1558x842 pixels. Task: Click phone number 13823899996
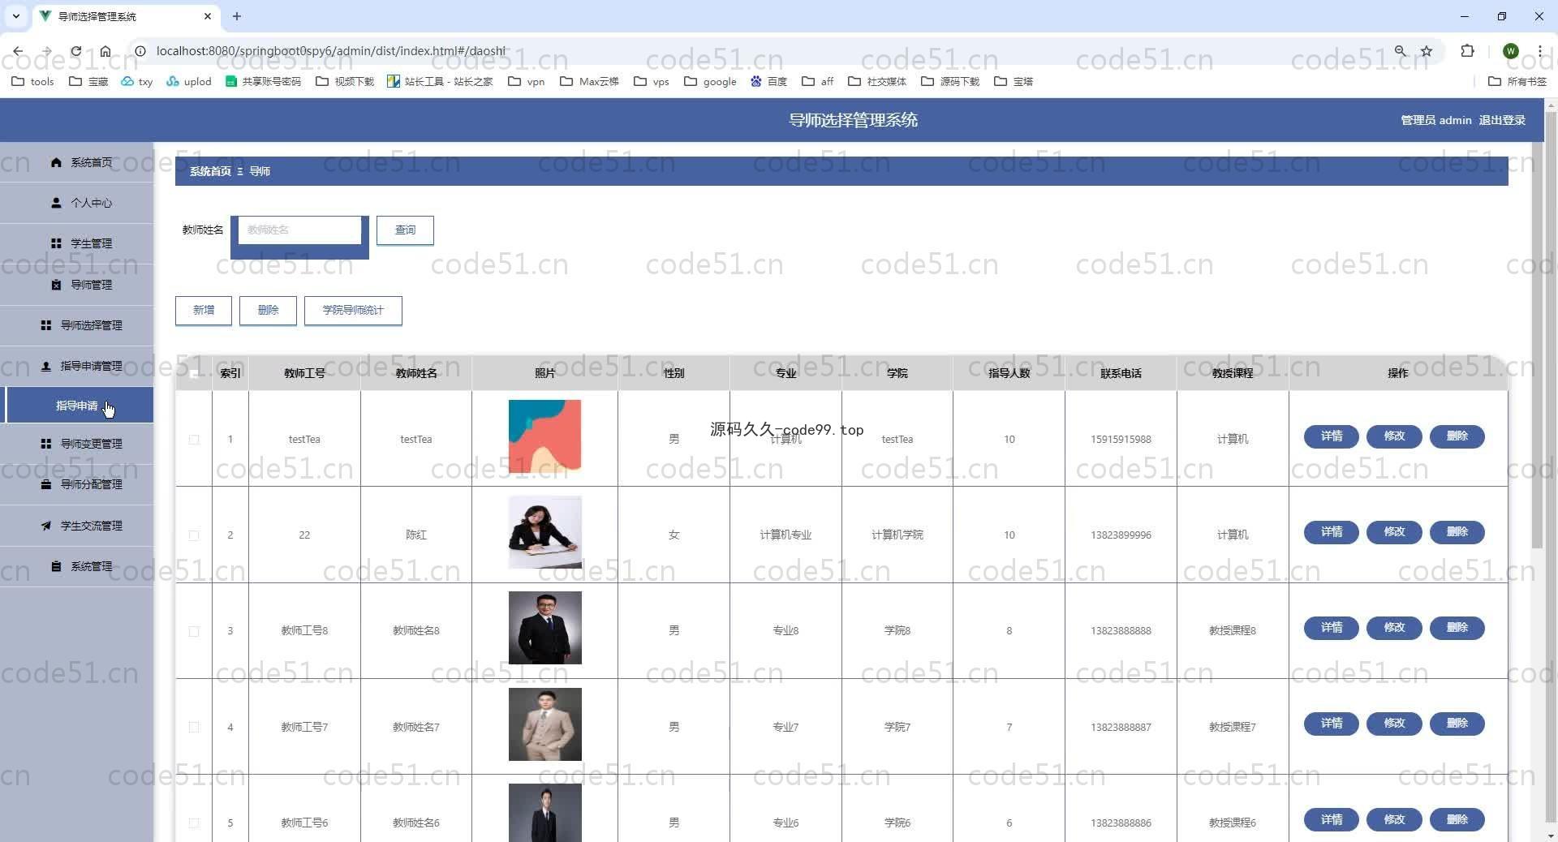[x=1121, y=535]
